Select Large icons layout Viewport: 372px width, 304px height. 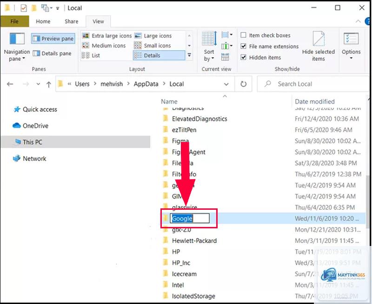pyautogui.click(x=153, y=36)
